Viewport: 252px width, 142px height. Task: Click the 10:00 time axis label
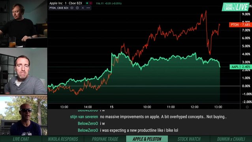coord(147,107)
